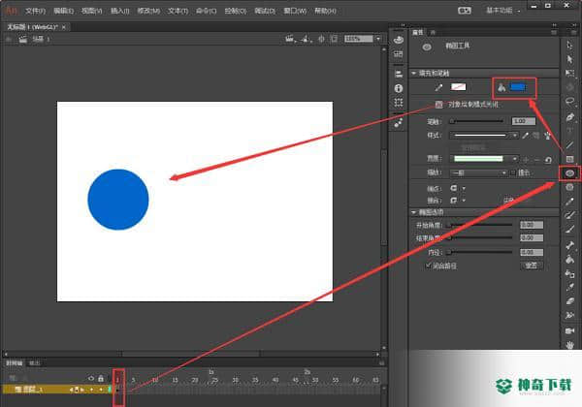Viewport: 582px width, 407px height.
Task: Toggle the stroke hinting checkbox
Action: (x=513, y=172)
